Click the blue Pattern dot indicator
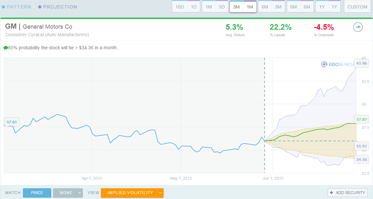 pyautogui.click(x=3, y=7)
